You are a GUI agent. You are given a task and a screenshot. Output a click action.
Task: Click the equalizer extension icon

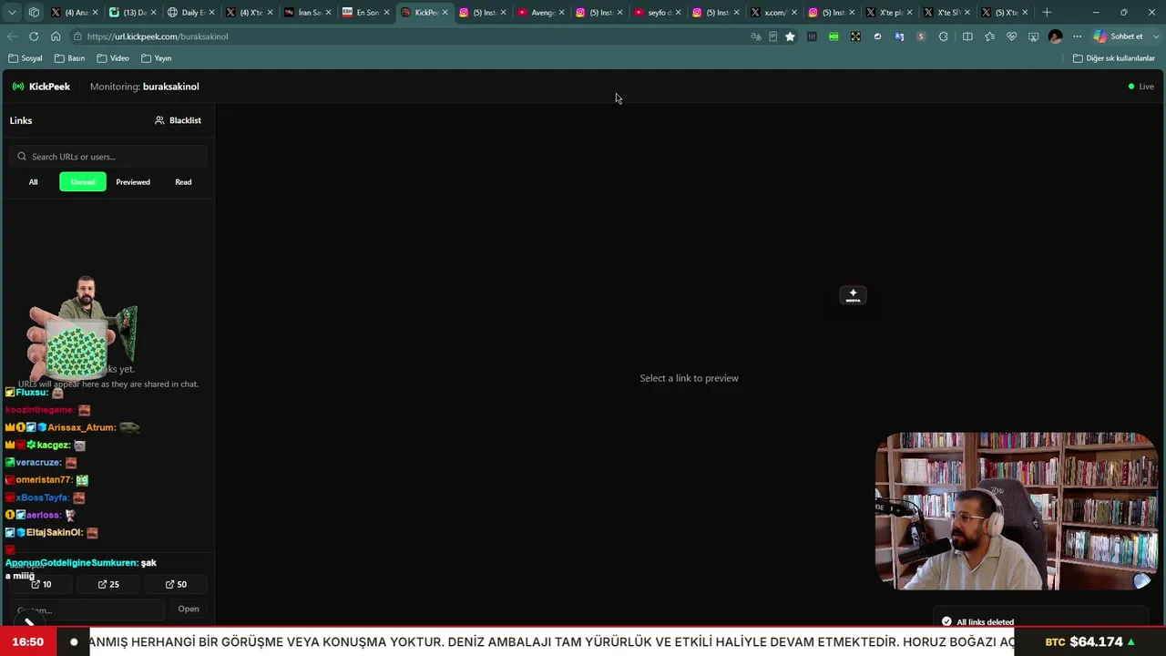812,36
